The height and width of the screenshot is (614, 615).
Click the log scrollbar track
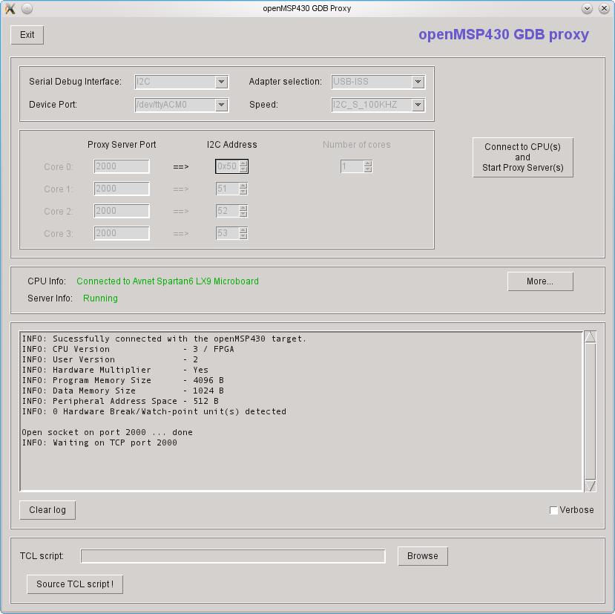pos(591,412)
